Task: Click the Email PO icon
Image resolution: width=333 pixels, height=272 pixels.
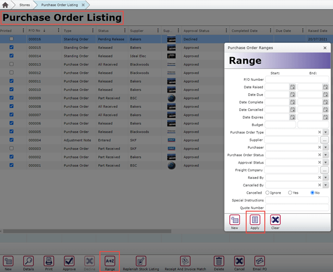Action: (x=259, y=261)
